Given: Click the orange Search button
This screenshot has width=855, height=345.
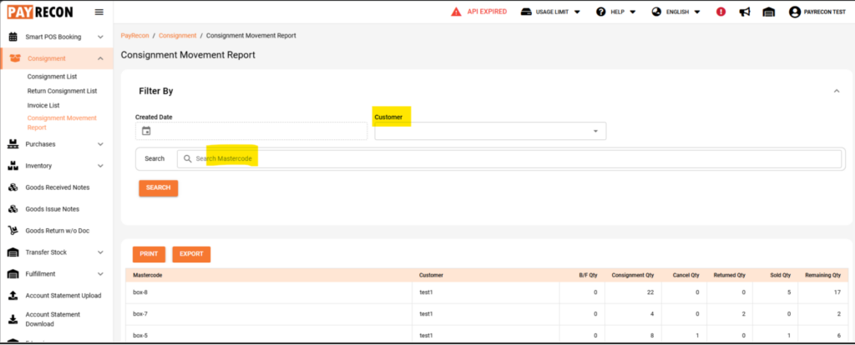Looking at the screenshot, I should pyautogui.click(x=158, y=187).
